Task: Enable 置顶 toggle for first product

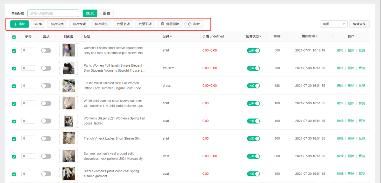Action: (46, 50)
